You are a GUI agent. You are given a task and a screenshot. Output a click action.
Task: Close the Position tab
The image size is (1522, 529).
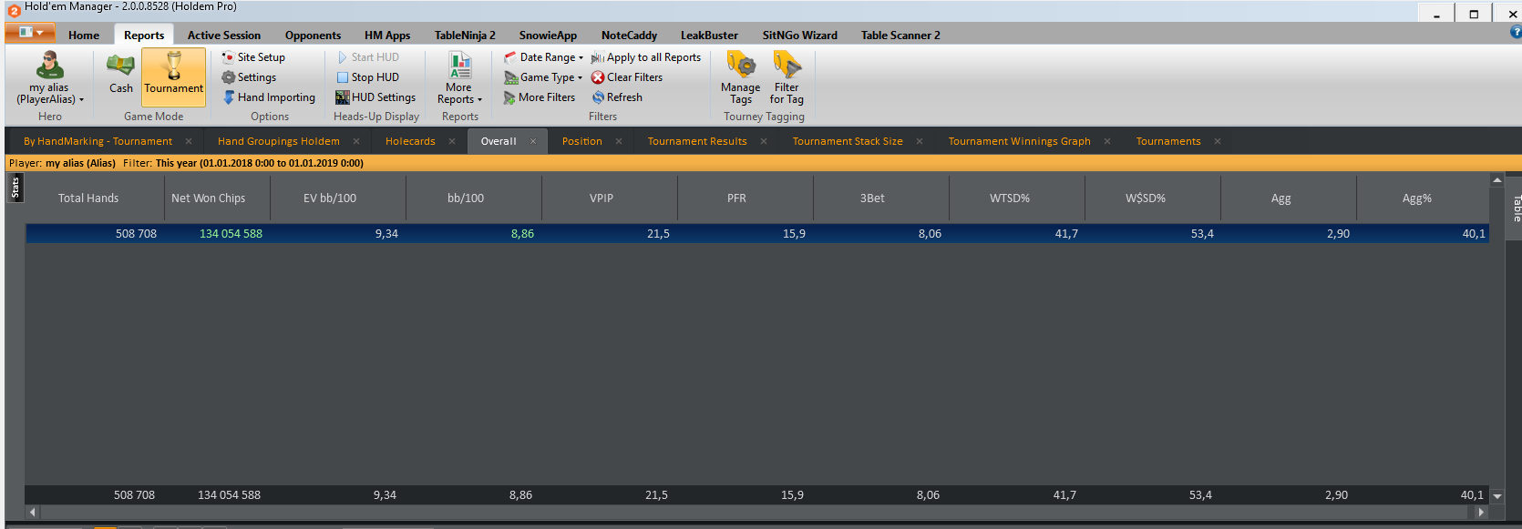click(x=619, y=141)
